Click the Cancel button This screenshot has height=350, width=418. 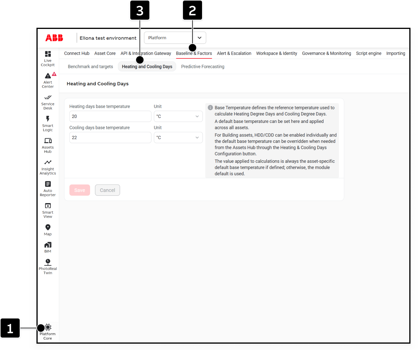107,190
